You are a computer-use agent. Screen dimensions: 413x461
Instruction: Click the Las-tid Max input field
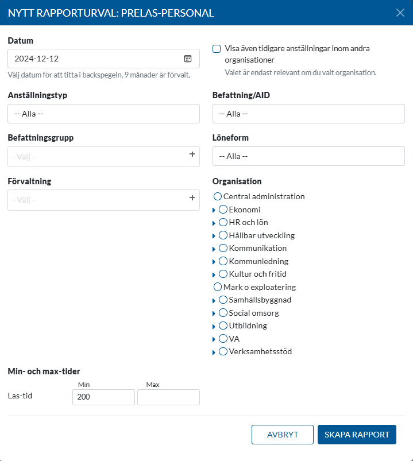pos(168,397)
